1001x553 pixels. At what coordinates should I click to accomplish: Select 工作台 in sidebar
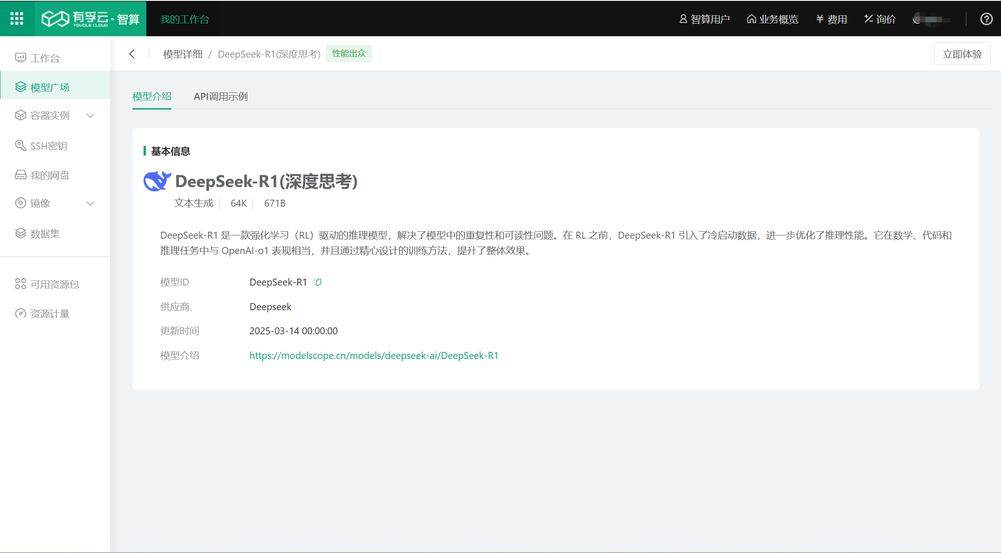click(55, 58)
